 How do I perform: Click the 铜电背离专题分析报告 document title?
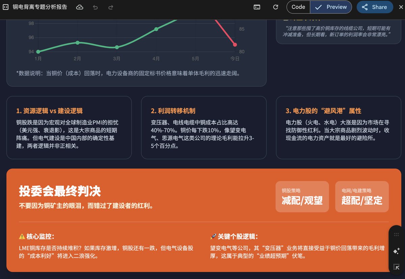[40, 7]
